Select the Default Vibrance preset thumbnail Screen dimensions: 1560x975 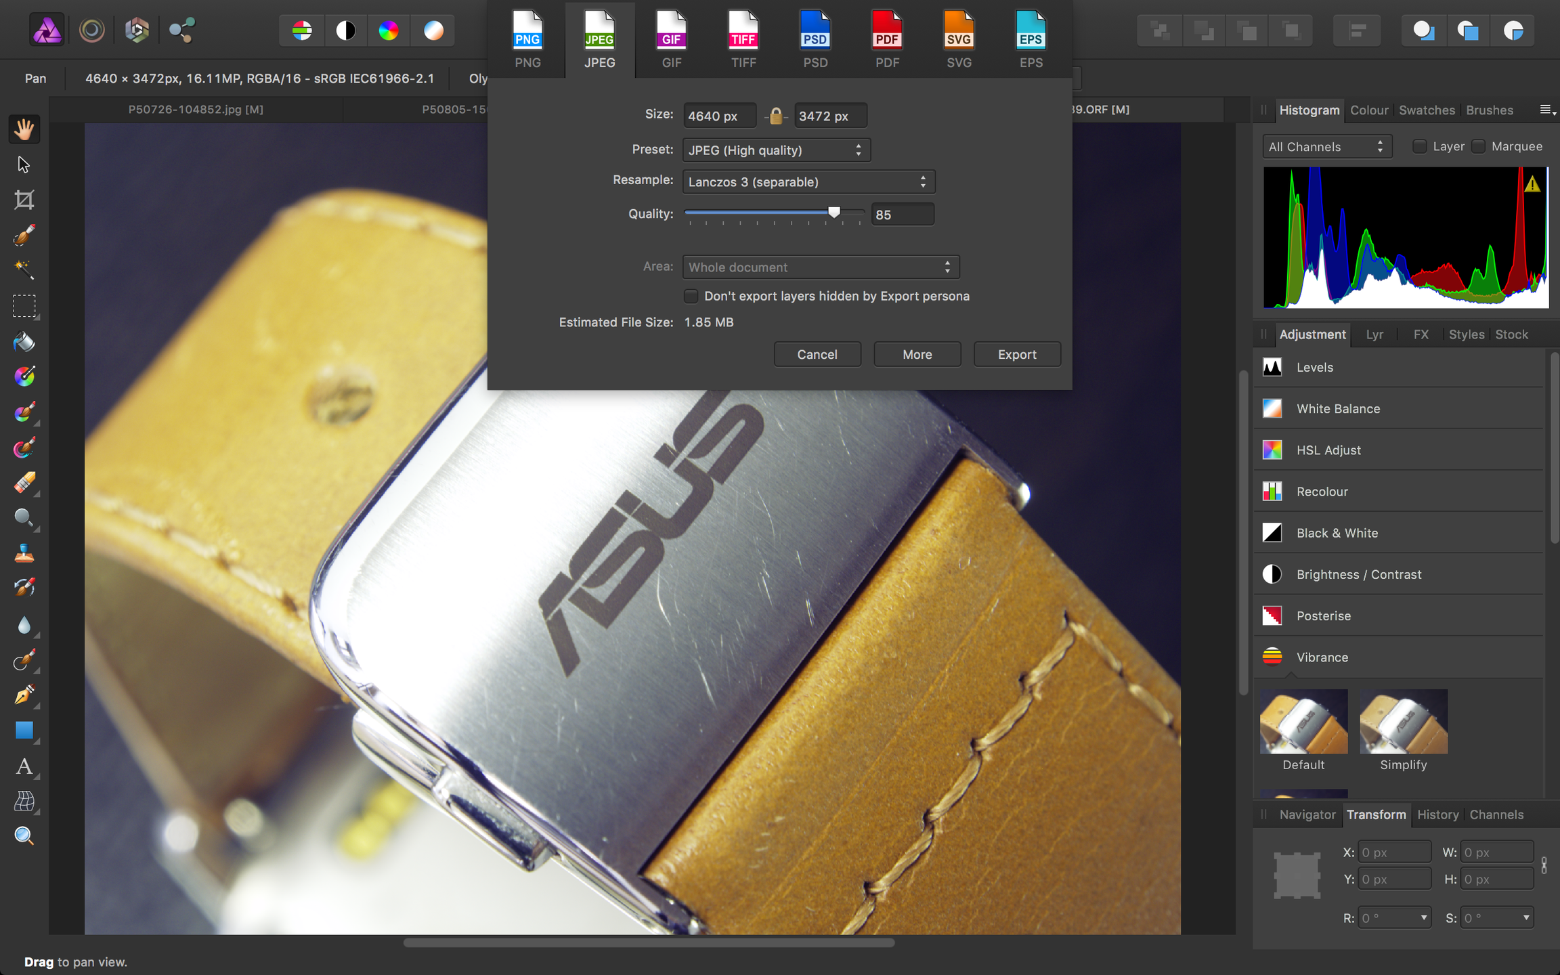1303,722
